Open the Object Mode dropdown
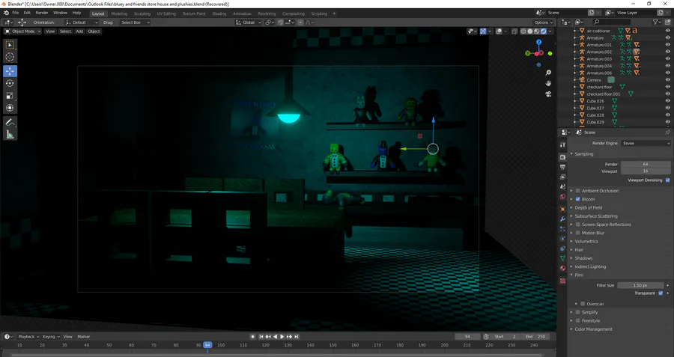 pyautogui.click(x=22, y=31)
